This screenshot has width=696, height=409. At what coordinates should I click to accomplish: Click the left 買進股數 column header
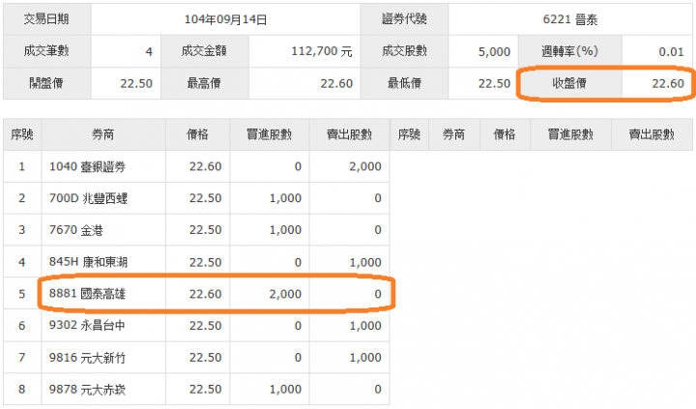(x=270, y=134)
